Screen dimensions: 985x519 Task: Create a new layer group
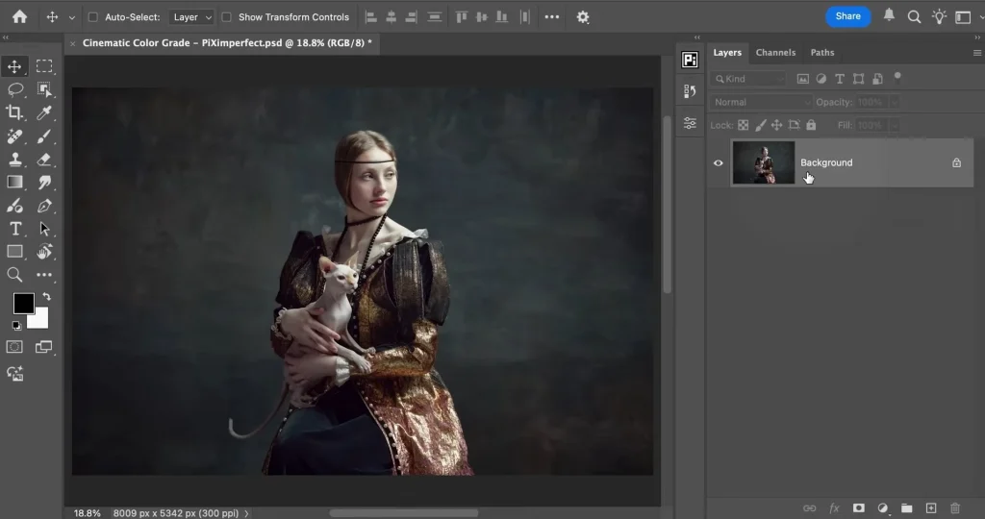[x=906, y=507]
